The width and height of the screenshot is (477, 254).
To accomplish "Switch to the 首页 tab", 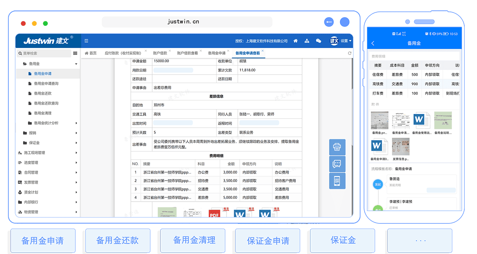I will point(91,53).
